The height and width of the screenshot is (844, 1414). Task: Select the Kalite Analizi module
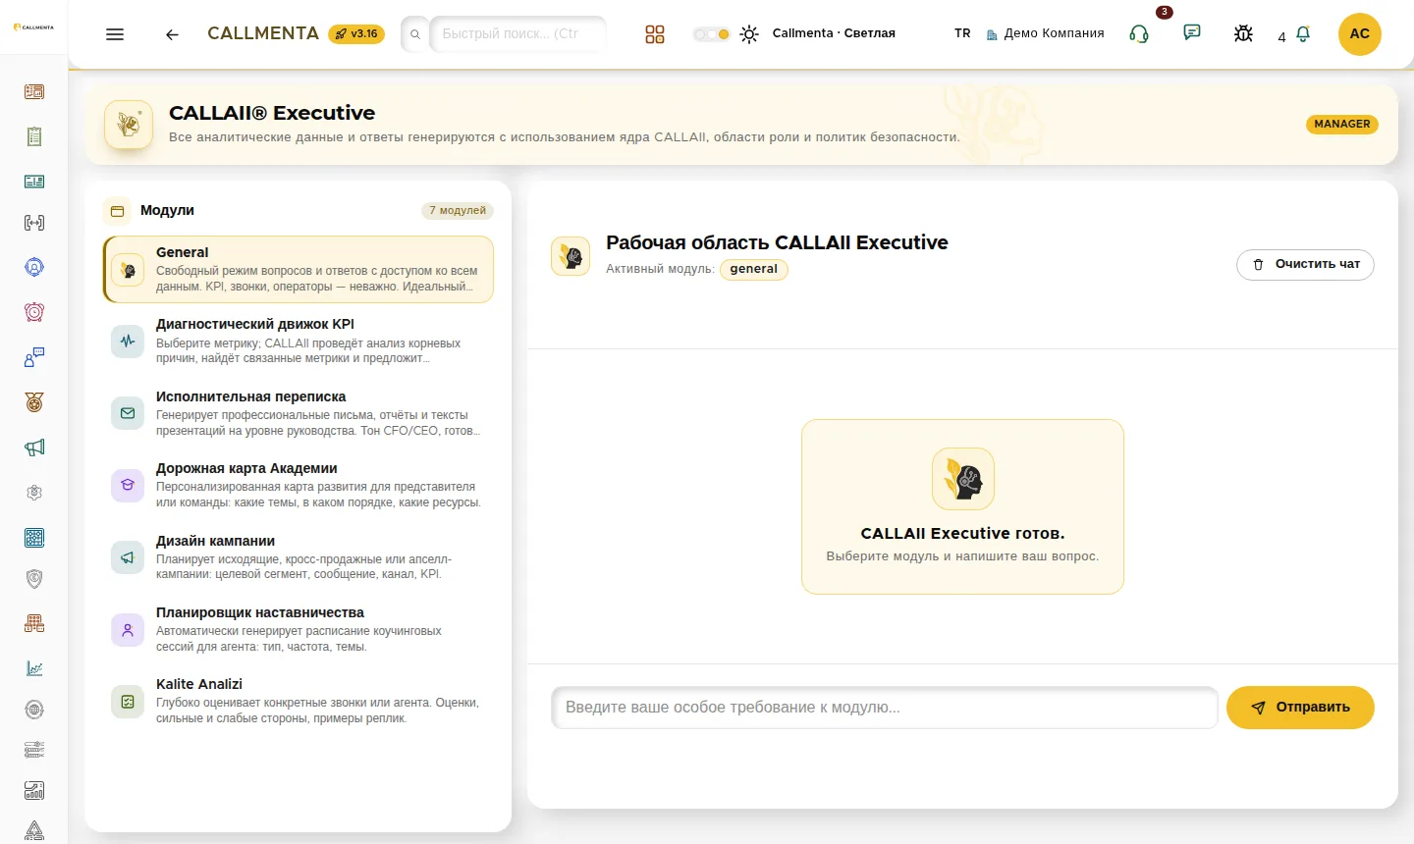pyautogui.click(x=299, y=701)
